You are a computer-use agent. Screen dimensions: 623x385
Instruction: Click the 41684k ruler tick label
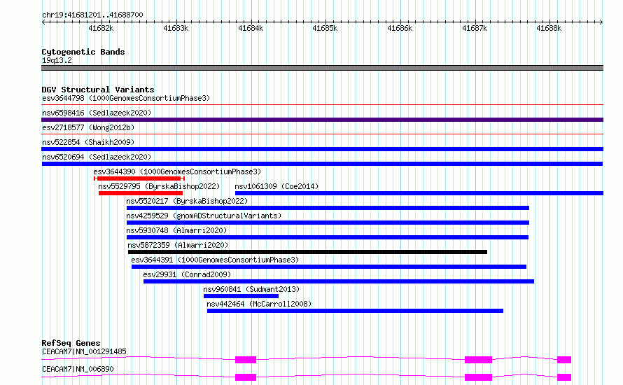(x=251, y=28)
